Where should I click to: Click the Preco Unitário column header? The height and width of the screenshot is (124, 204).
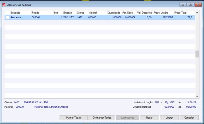(x=163, y=13)
